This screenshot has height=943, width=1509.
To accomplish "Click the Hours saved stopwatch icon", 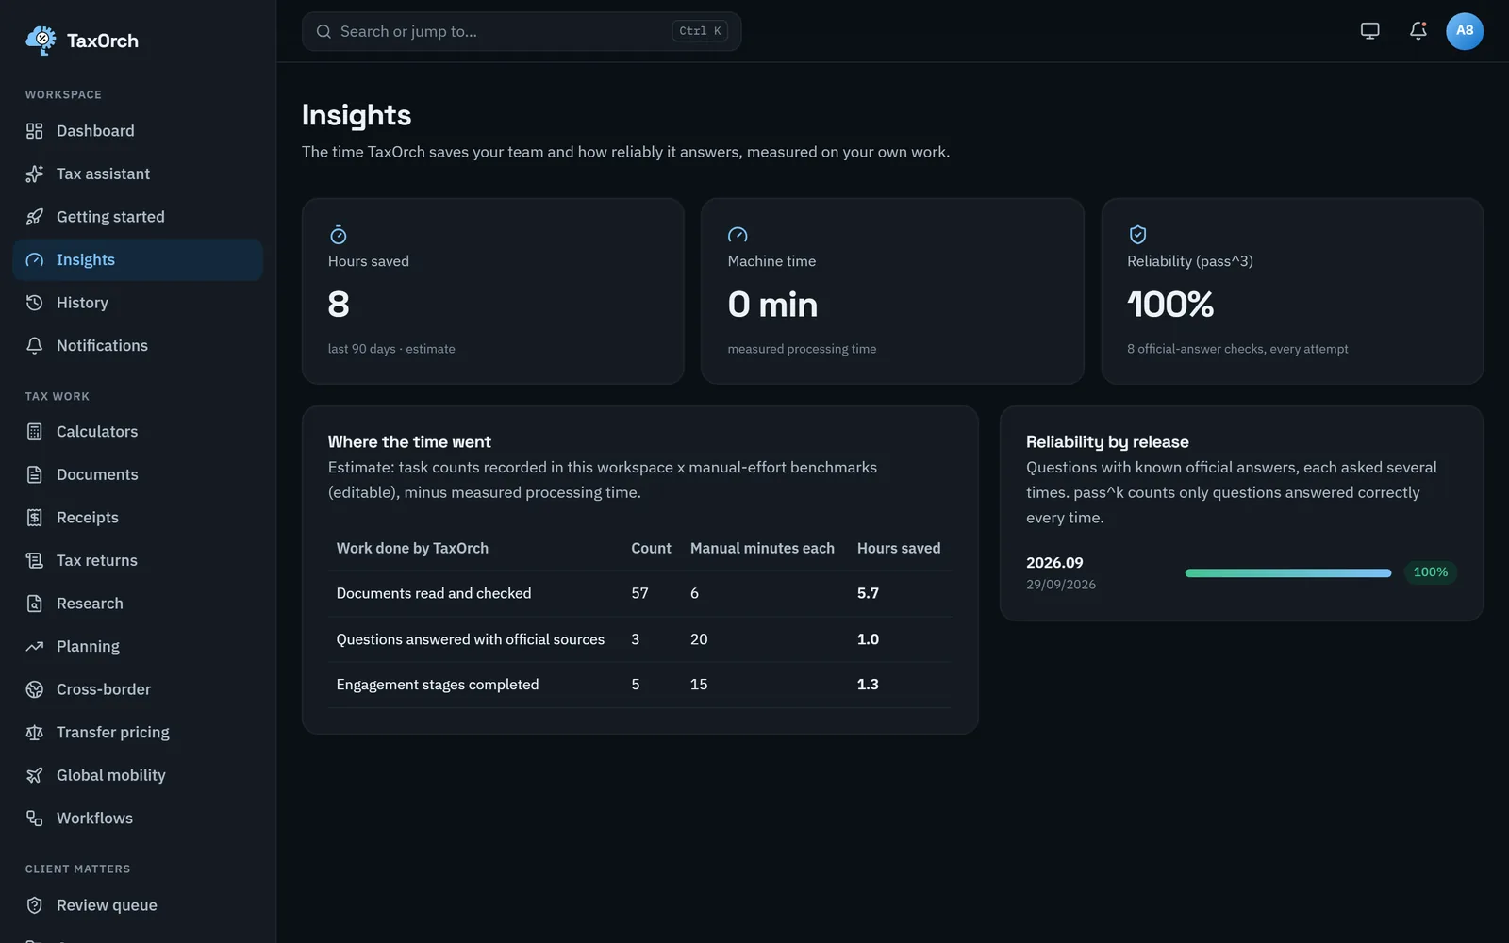I will (338, 235).
